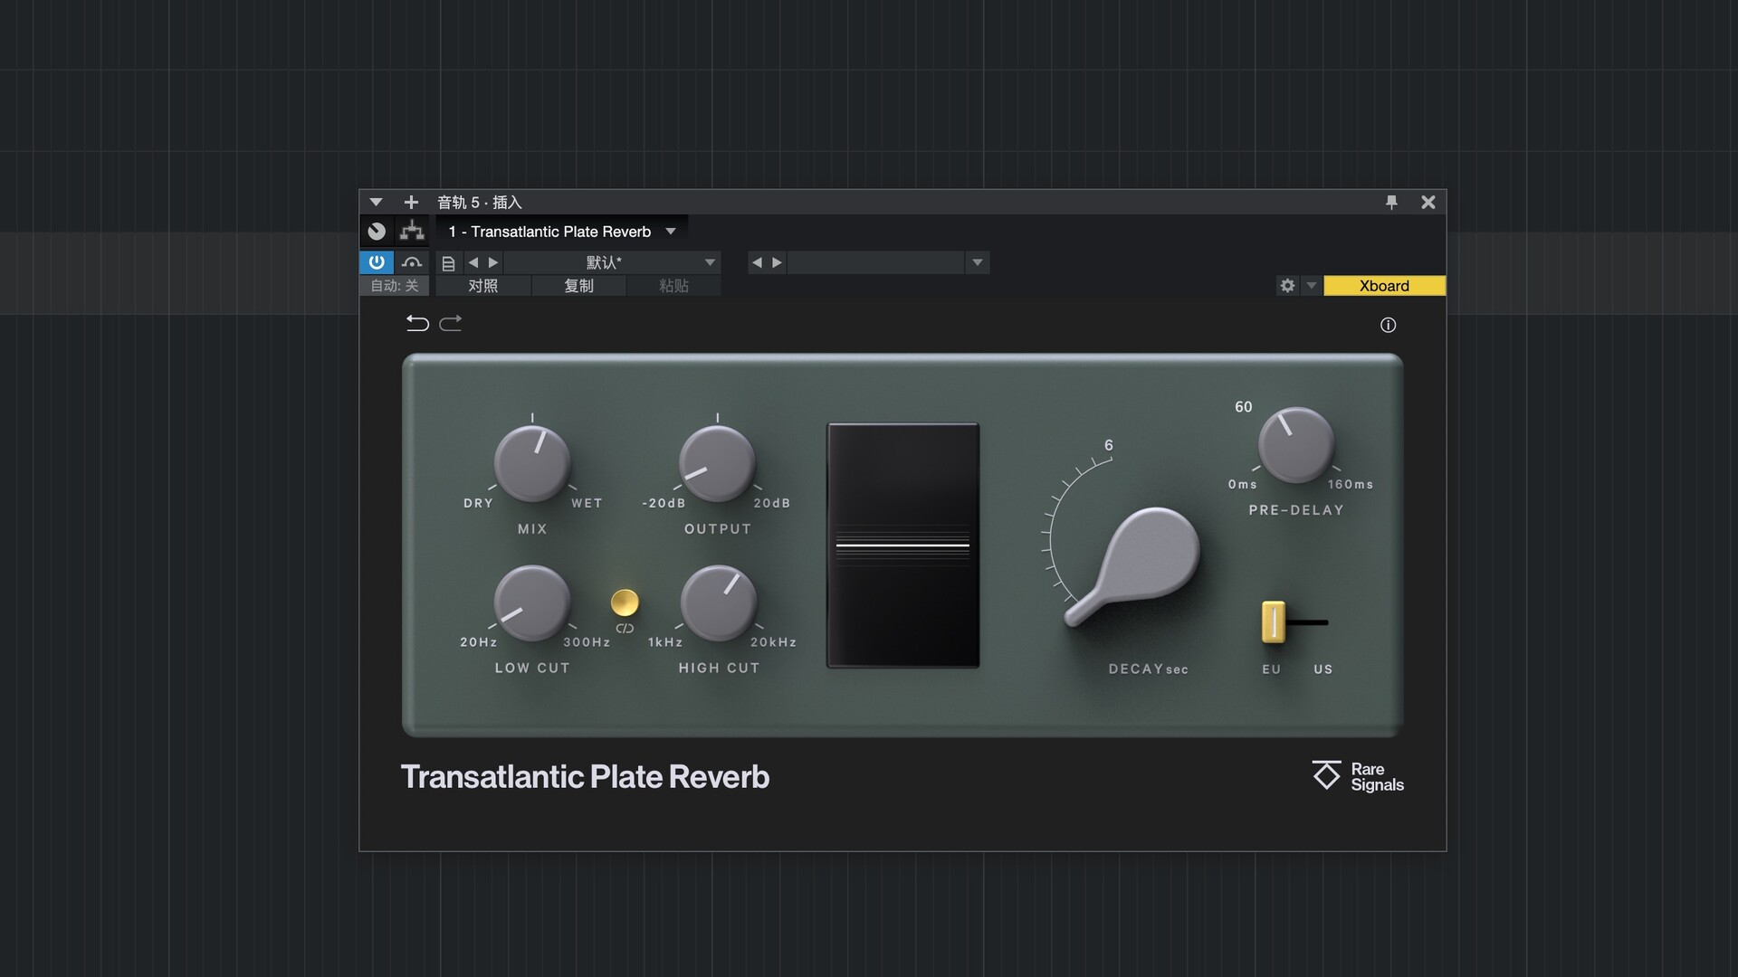Viewport: 1738px width, 977px height.
Task: Click the 复制 copy button
Action: [578, 286]
